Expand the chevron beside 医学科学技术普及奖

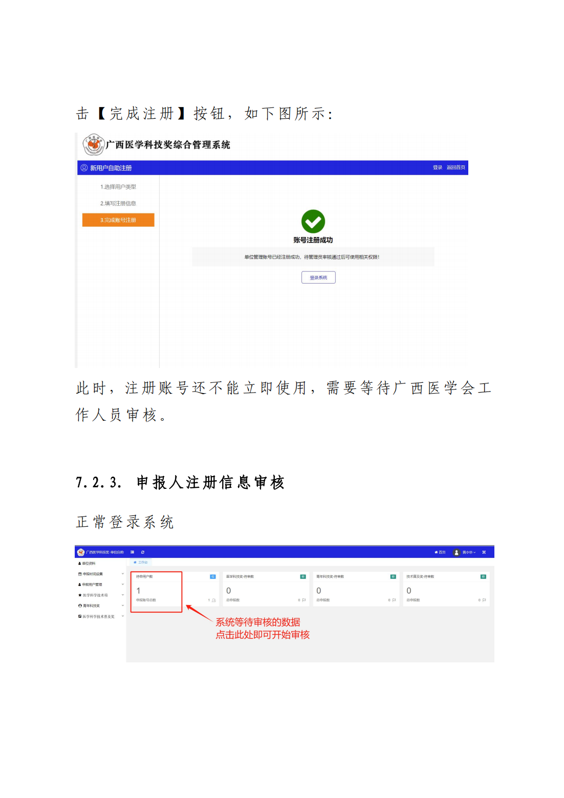pos(123,616)
